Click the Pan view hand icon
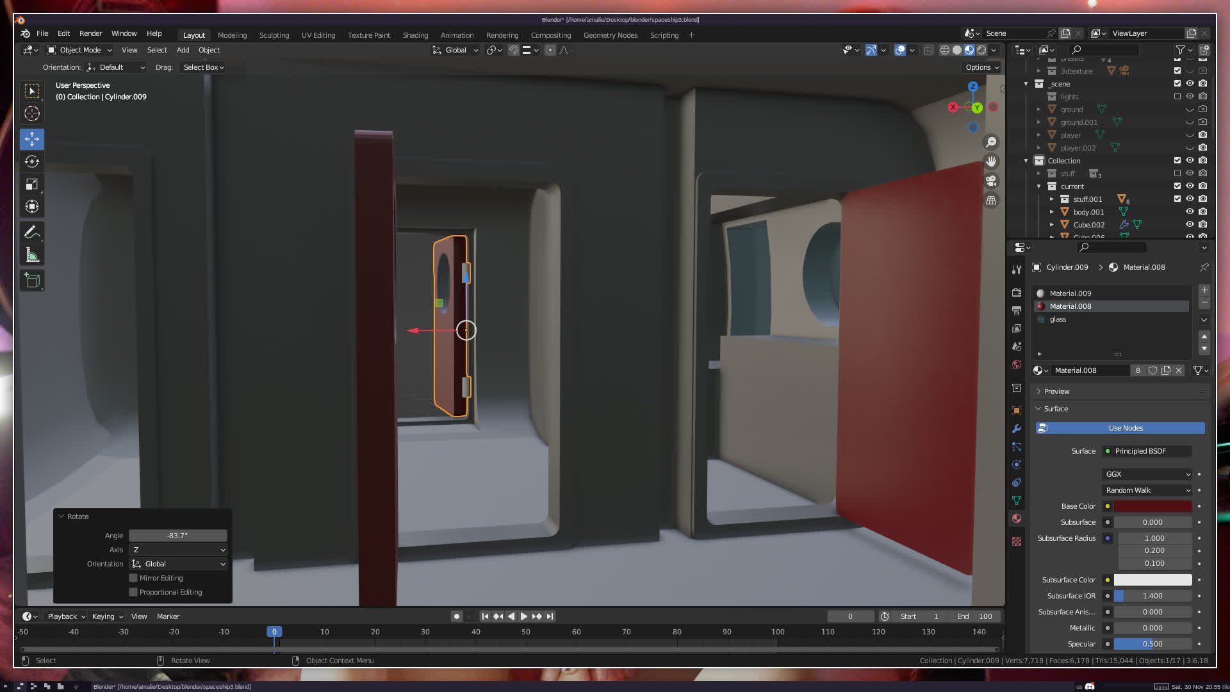The height and width of the screenshot is (692, 1230). point(991,161)
